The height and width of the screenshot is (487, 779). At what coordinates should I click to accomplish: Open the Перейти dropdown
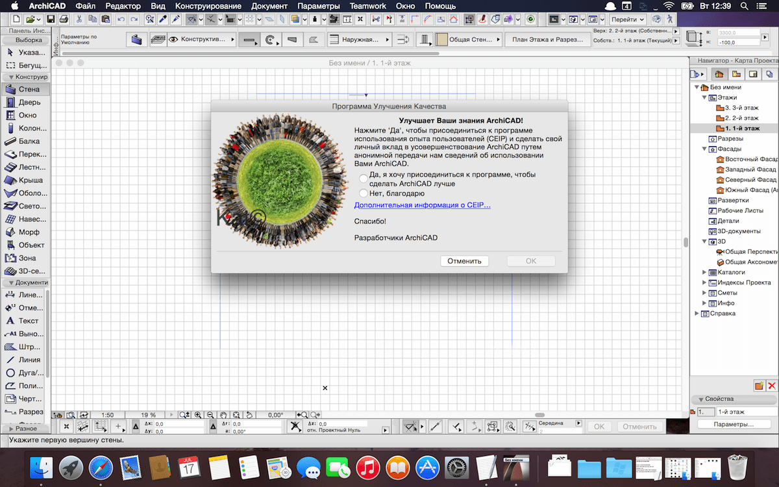tap(628, 19)
